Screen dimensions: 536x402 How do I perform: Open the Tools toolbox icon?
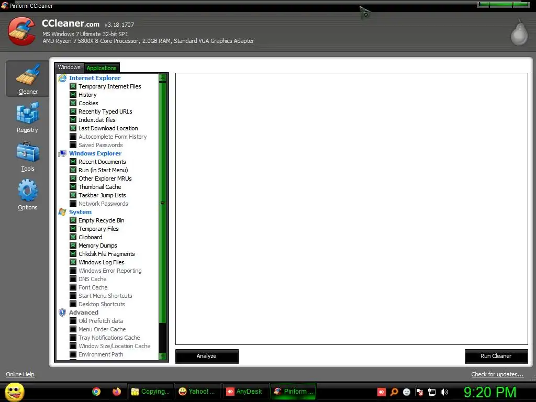[x=28, y=151]
